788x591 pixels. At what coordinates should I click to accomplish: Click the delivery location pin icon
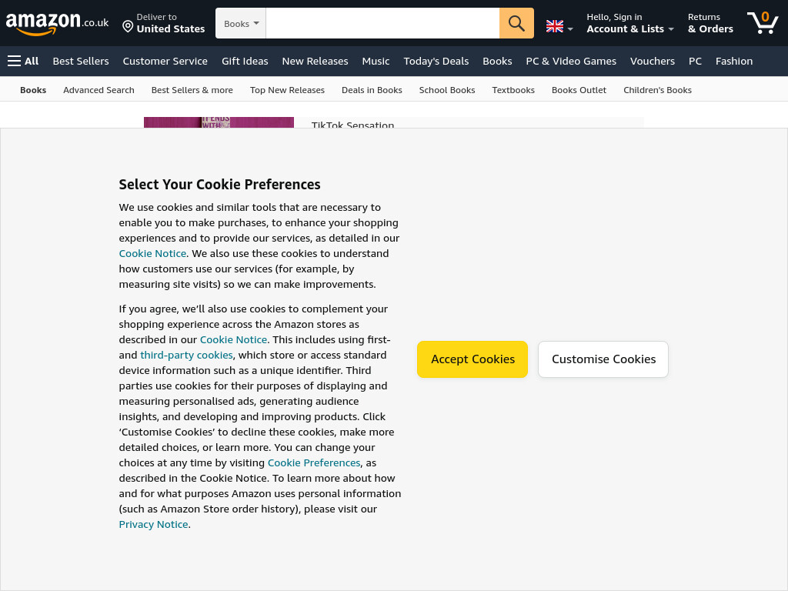[x=128, y=26]
